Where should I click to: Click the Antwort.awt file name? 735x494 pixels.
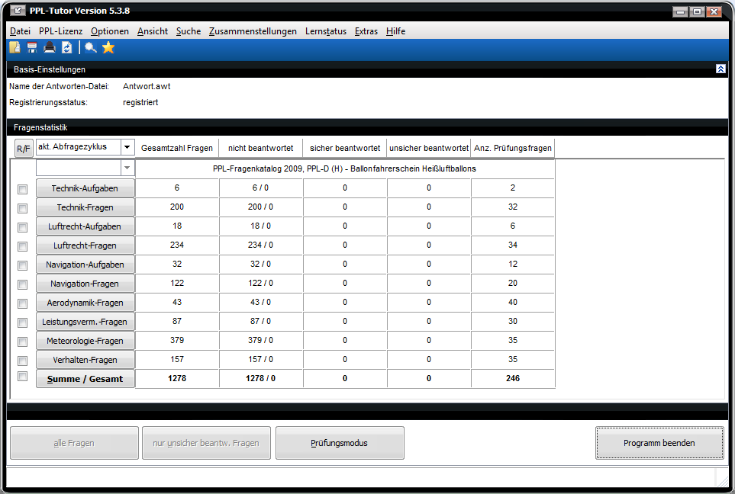147,86
